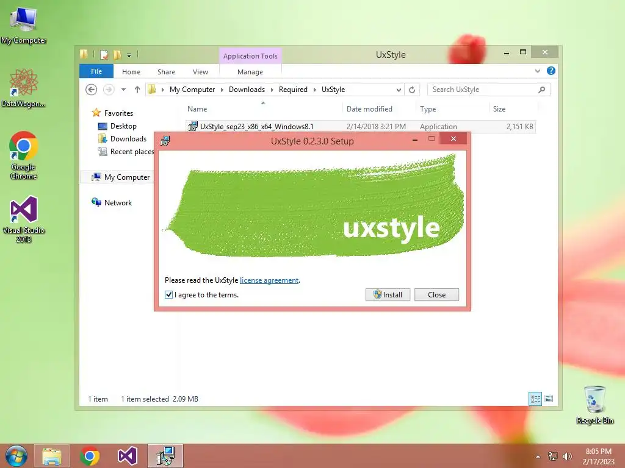Open the View ribbon tab
The width and height of the screenshot is (625, 468).
[200, 72]
